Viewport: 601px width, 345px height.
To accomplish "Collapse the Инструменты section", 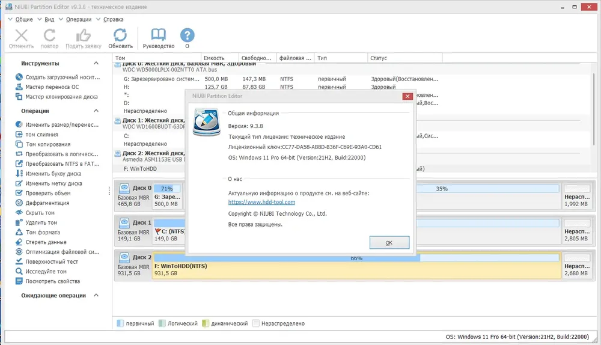I will point(96,63).
